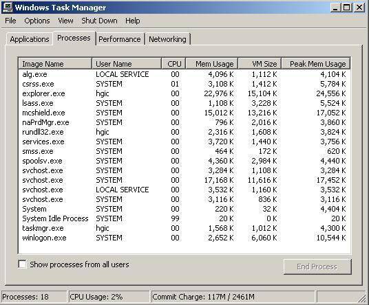This screenshot has width=369, height=305.
Task: Select the explorer.exe process row
Action: pos(184,93)
